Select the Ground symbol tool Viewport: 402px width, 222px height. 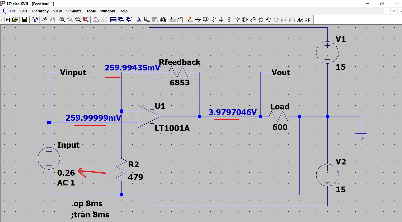click(198, 20)
